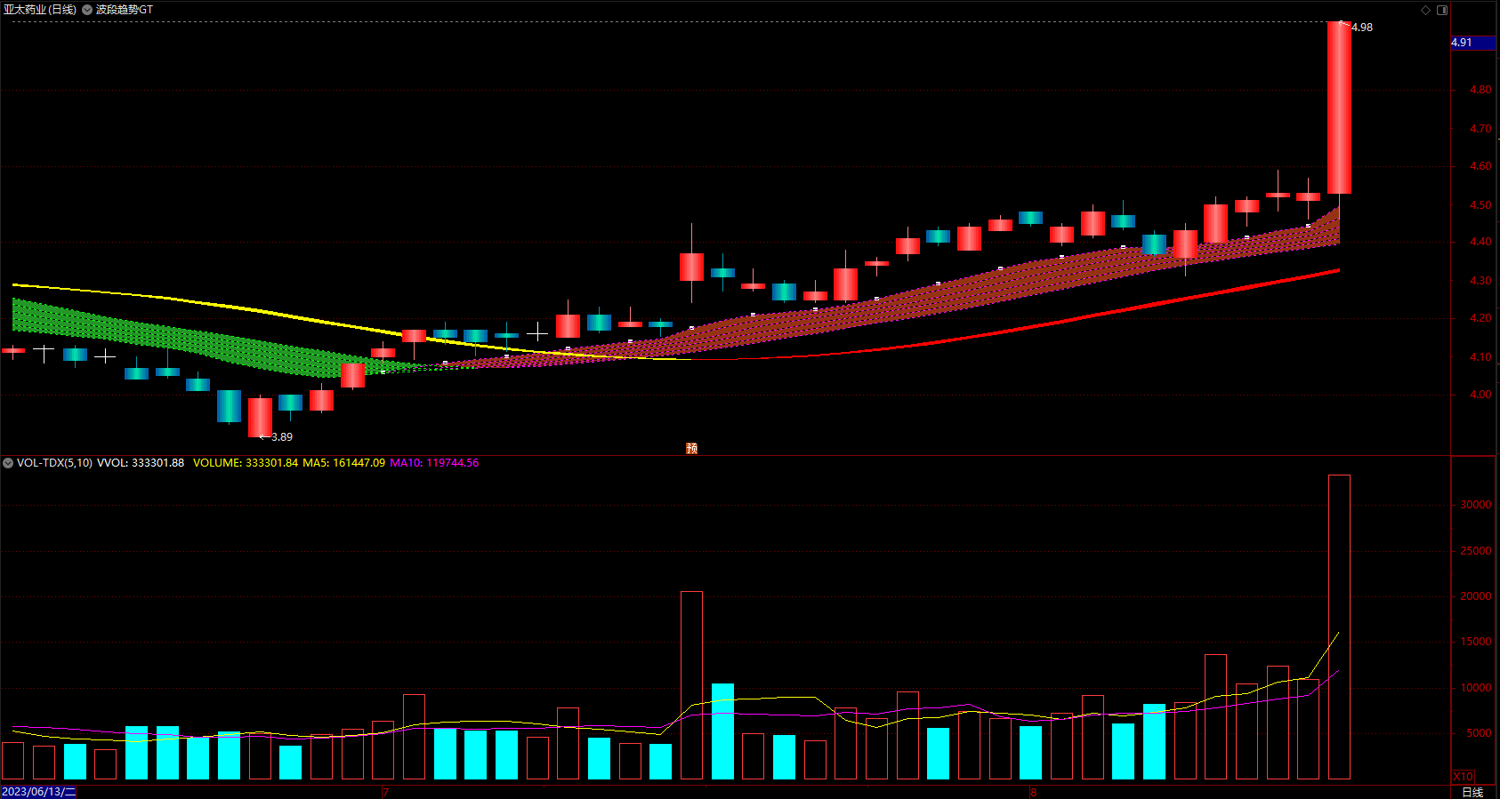Click the VVOL: 333301.88 value

(141, 463)
